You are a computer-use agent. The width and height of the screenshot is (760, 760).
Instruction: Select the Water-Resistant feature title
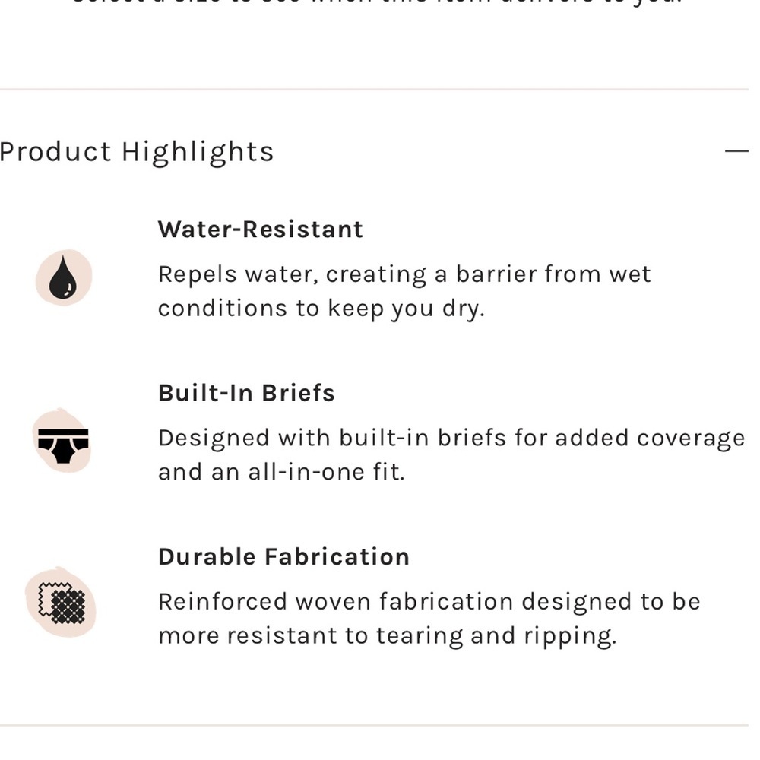(261, 230)
